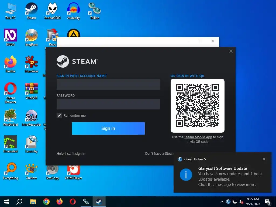276x207 pixels.
Task: Select the Trillian desktop shortcut
Action: click(x=95, y=11)
